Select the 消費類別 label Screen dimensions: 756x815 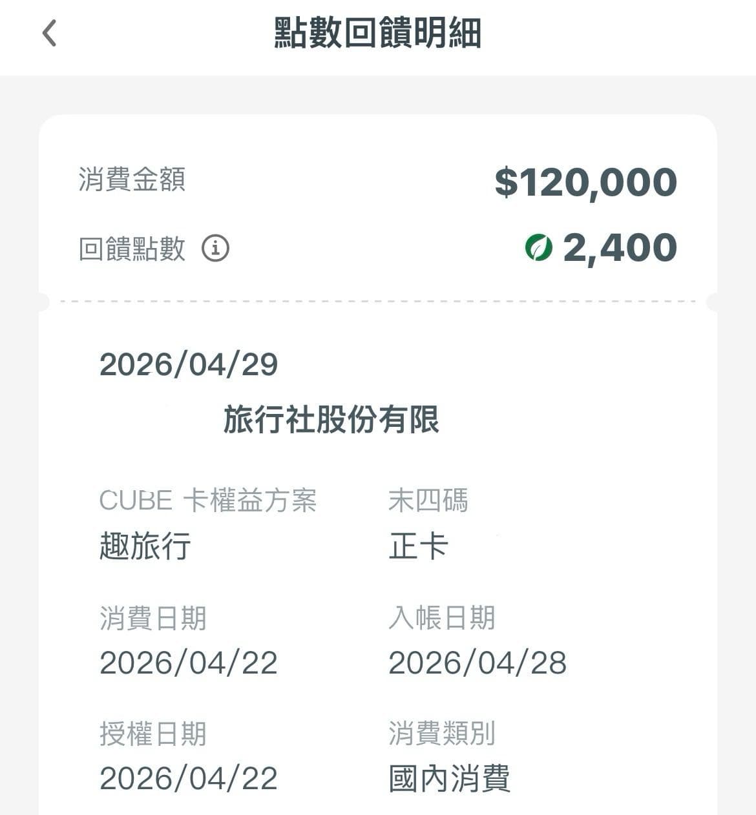tap(442, 734)
